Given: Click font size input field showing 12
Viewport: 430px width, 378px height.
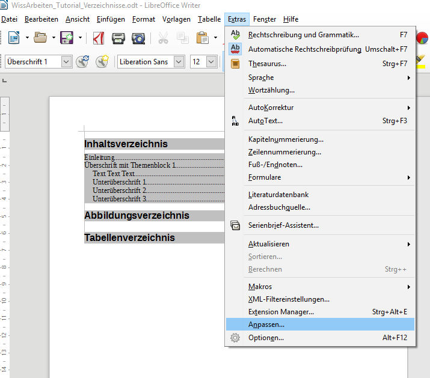Looking at the screenshot, I should tap(198, 62).
